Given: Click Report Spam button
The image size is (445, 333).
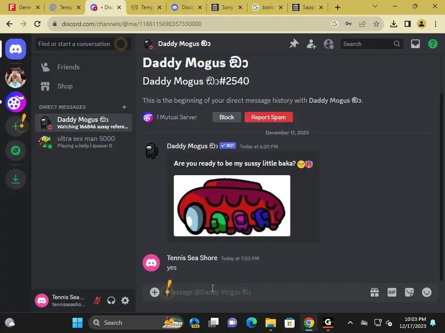Looking at the screenshot, I should tap(269, 117).
